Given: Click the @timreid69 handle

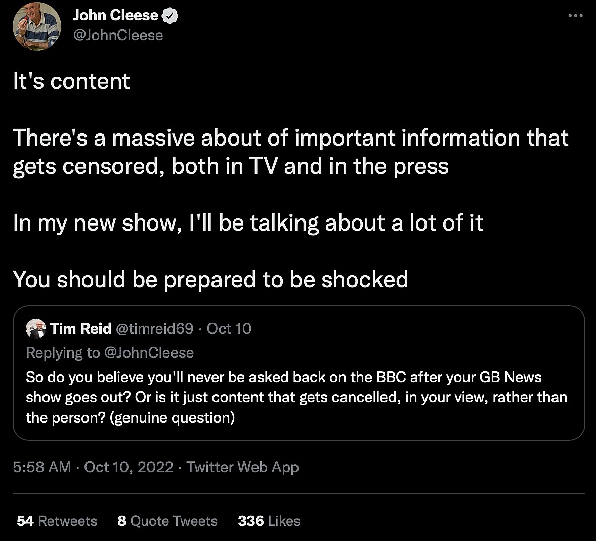Looking at the screenshot, I should point(154,329).
